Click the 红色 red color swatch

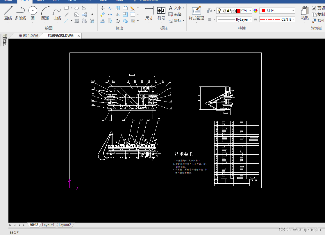click(x=263, y=10)
